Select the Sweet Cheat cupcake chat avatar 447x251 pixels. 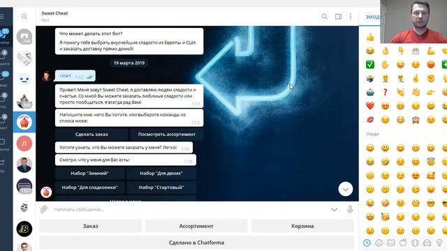(24, 122)
